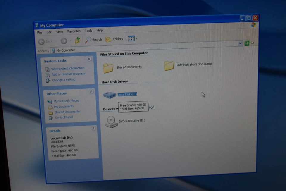Viewport: 286px width, 191px height.
Task: Collapse the System Tasks section
Action: pyautogui.click(x=89, y=59)
